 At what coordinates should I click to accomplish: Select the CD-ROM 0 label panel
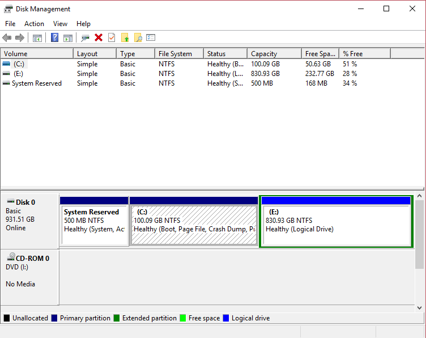click(x=29, y=277)
